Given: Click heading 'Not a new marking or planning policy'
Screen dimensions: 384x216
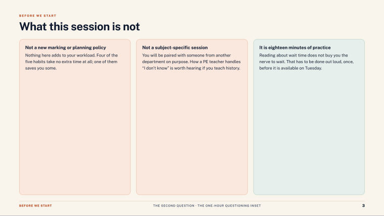Looking at the screenshot, I should coord(66,47).
